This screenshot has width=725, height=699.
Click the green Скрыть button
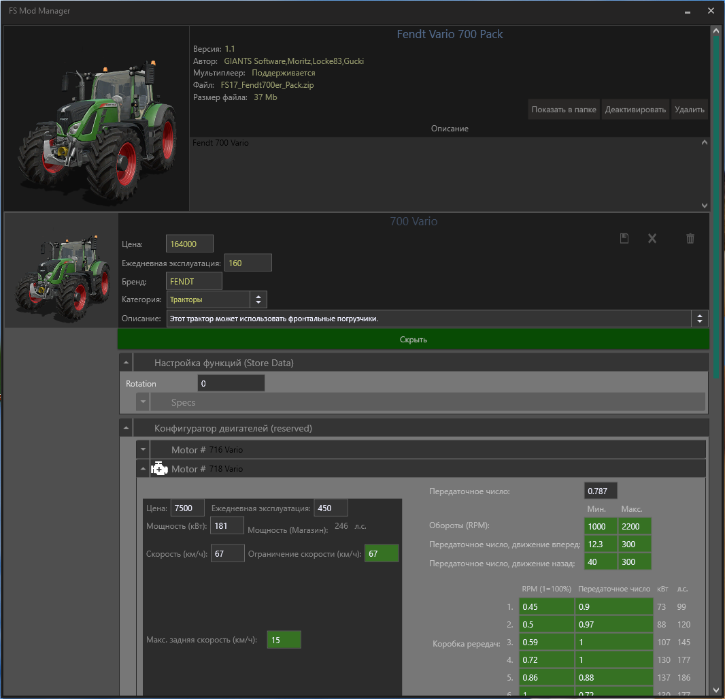coord(413,340)
